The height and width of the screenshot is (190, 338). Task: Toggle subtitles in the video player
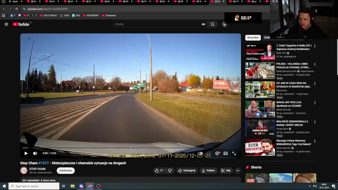point(209,153)
